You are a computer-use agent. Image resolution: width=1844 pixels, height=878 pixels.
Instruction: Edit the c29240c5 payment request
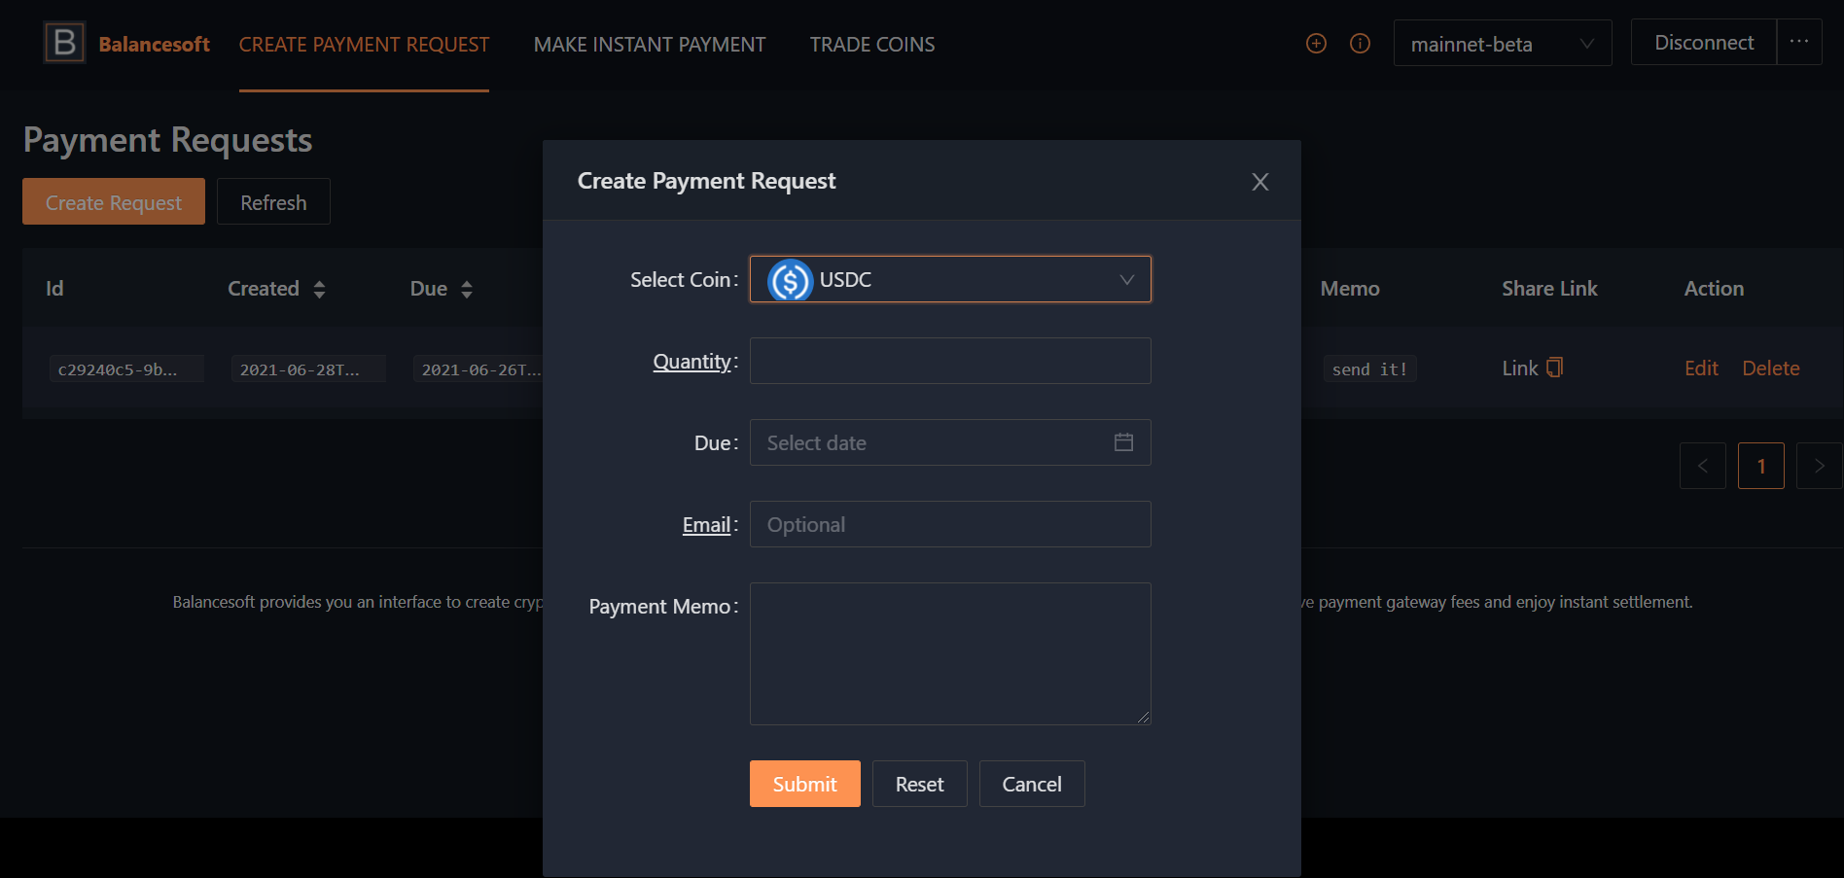point(1701,369)
